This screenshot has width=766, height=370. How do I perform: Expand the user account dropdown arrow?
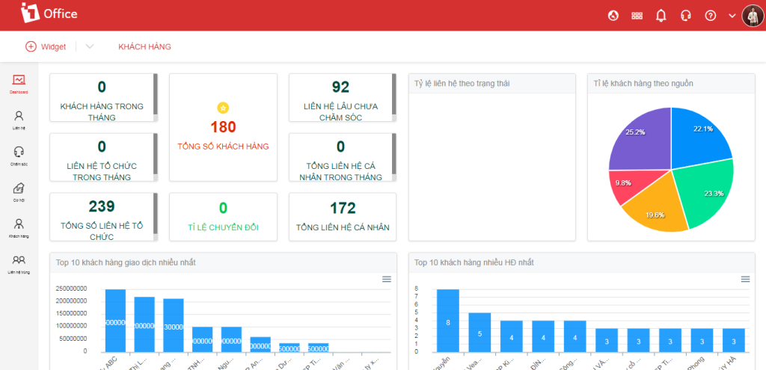point(732,16)
